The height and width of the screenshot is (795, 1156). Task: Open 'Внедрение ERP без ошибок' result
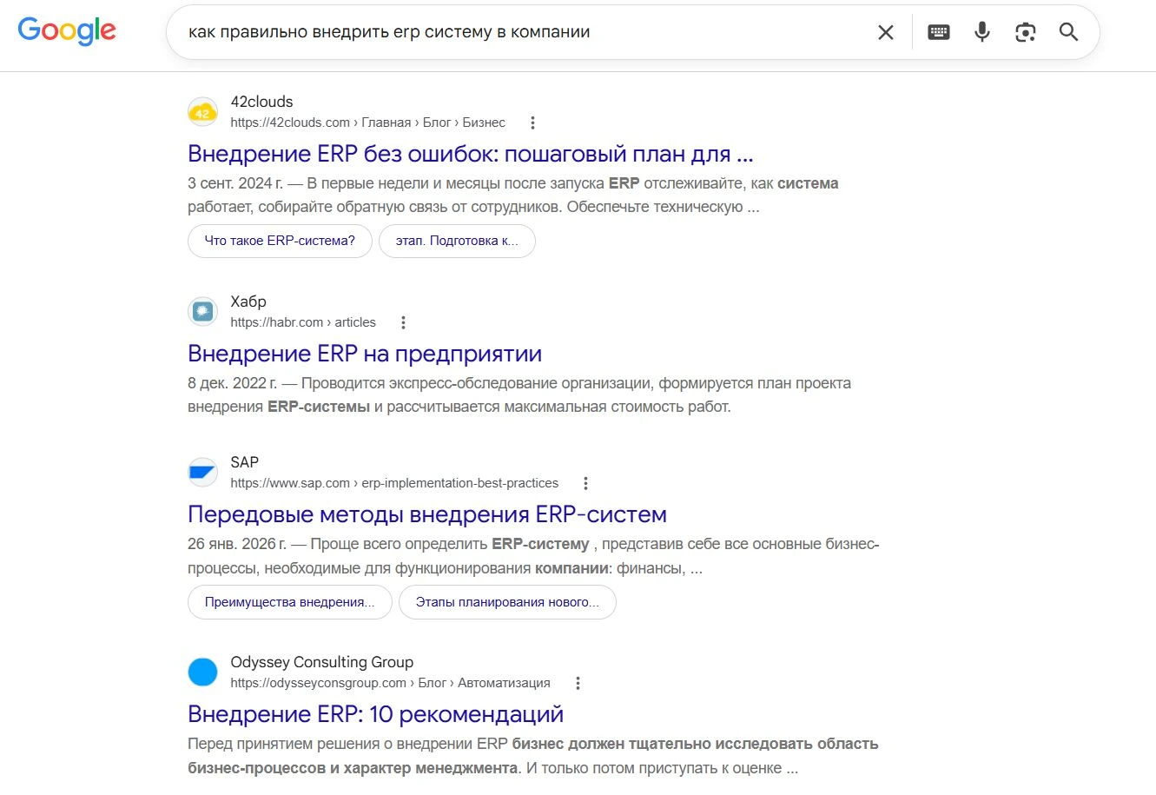click(x=471, y=154)
